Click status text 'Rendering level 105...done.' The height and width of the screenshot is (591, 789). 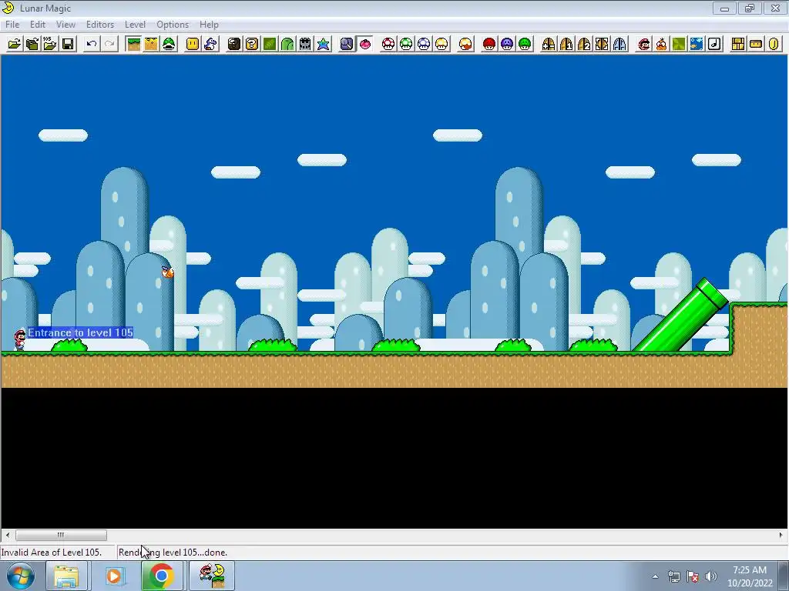point(173,553)
